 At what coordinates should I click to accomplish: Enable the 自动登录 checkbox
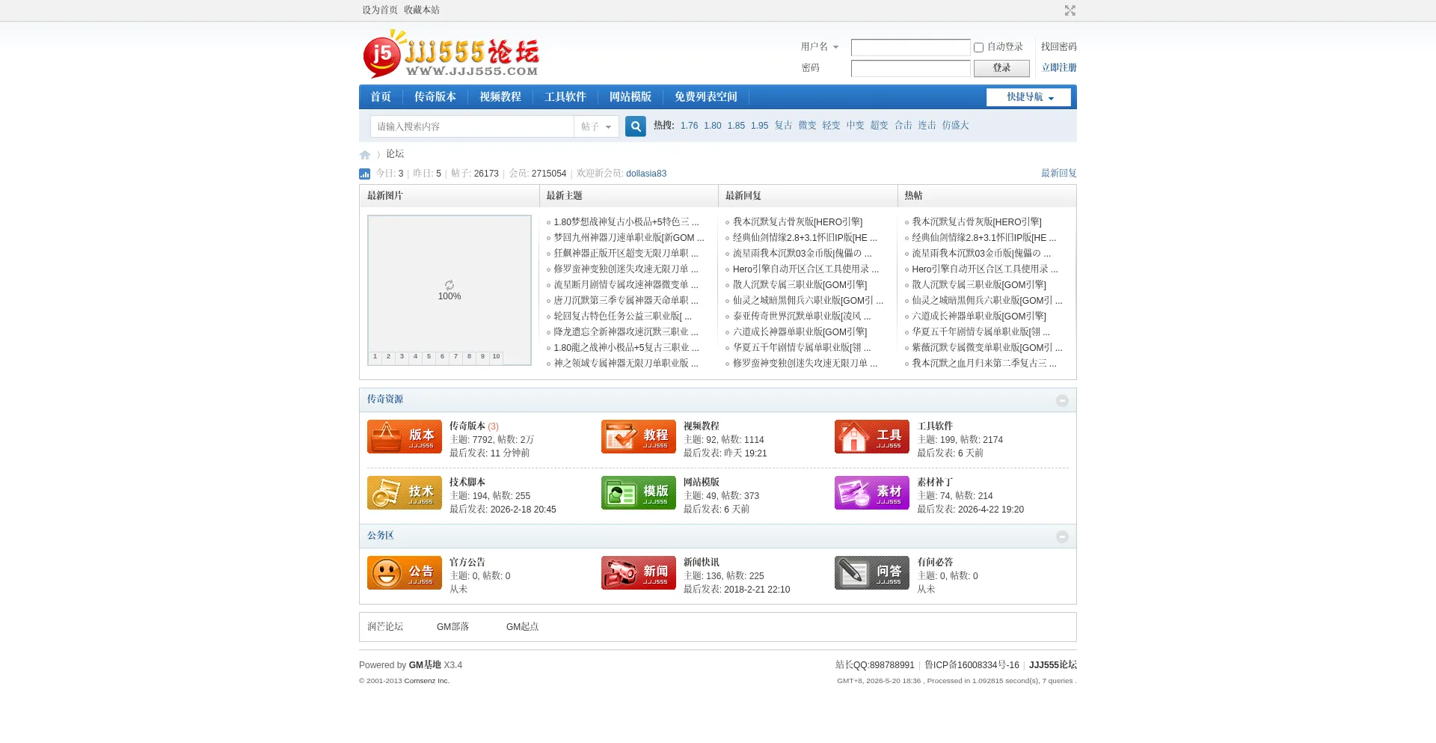(x=978, y=47)
